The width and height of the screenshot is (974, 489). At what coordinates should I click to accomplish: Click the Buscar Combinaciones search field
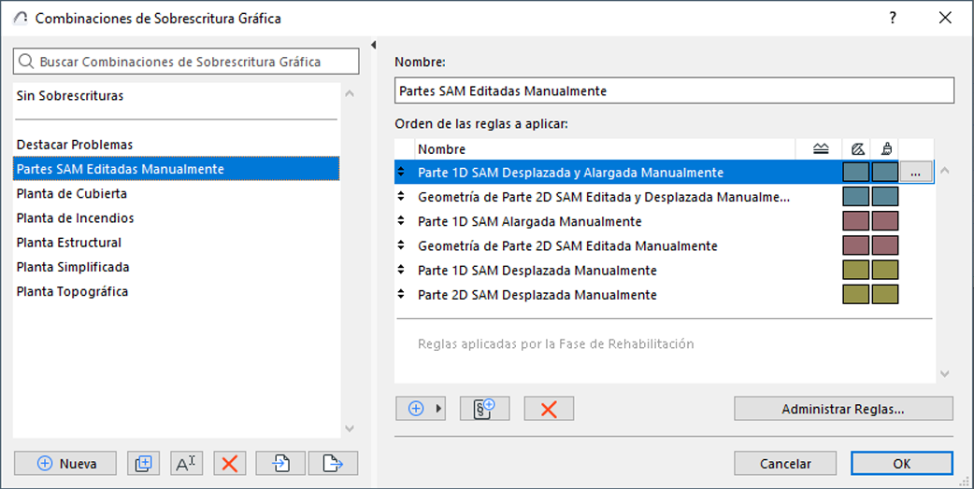(x=186, y=62)
